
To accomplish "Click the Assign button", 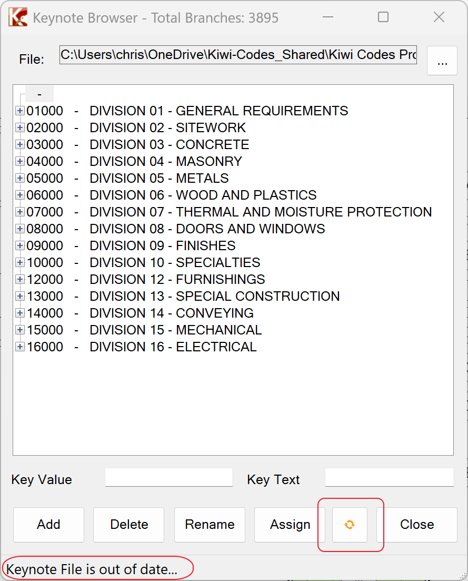I will point(290,525).
